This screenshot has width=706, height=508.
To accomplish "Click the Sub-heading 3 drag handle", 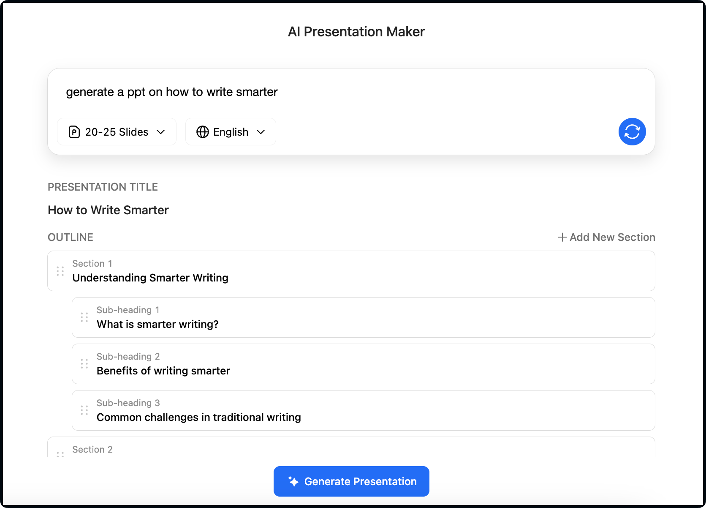I will coord(84,410).
